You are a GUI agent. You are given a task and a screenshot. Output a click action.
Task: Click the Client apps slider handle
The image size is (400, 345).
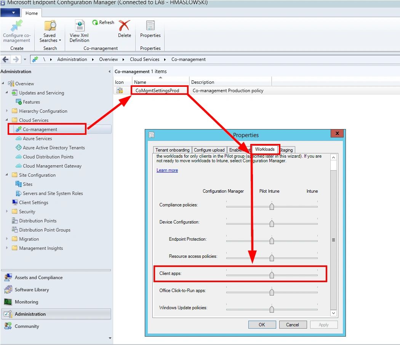(272, 275)
